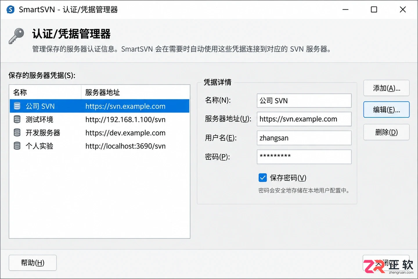Click database icon beside 公司 SVN
The width and height of the screenshot is (418, 279).
pyautogui.click(x=17, y=106)
